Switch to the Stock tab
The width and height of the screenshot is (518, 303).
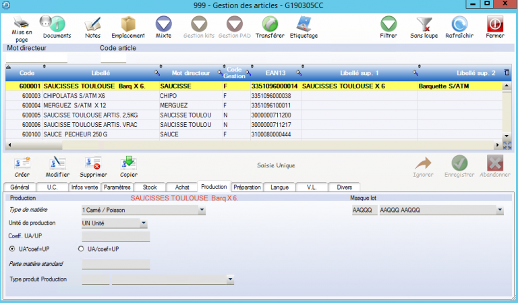point(150,187)
